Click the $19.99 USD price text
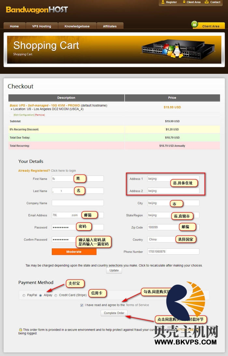The height and width of the screenshot is (356, 228). [172, 107]
